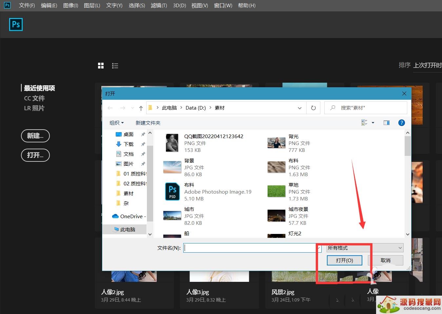Click the refresh button in address bar
442x314 pixels.
pyautogui.click(x=313, y=108)
